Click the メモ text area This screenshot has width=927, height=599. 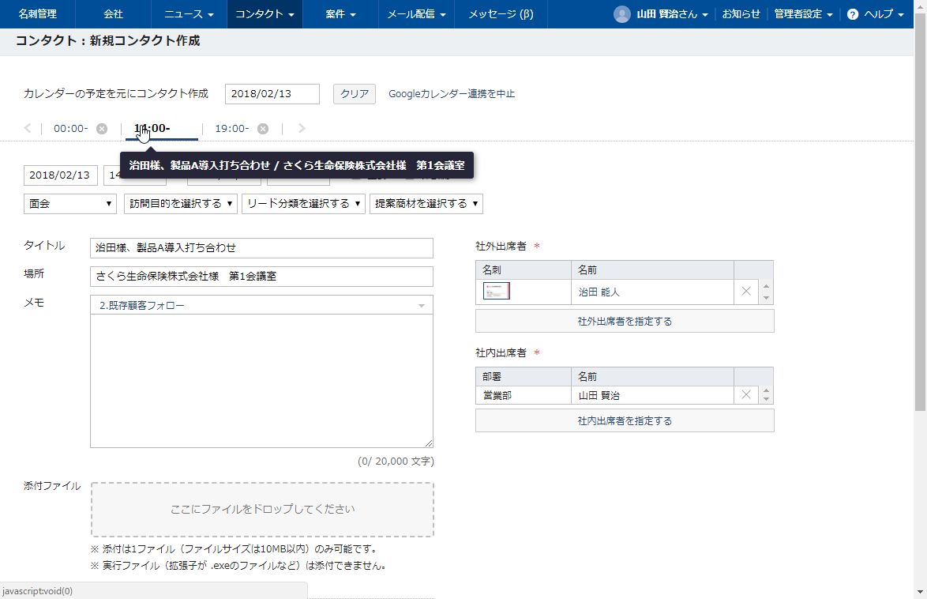(x=261, y=381)
